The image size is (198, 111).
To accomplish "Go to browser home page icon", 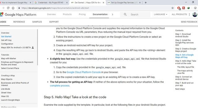I will (x=13, y=8).
